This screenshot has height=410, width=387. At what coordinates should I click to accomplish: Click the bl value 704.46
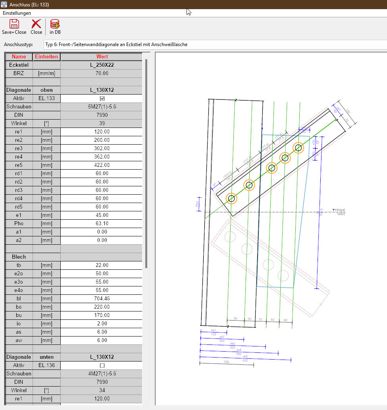click(102, 299)
